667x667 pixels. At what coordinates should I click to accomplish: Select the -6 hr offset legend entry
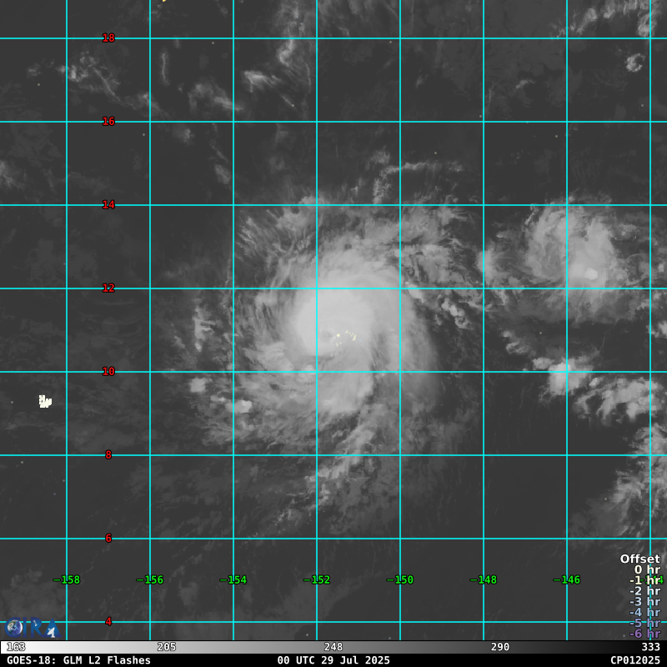point(644,634)
